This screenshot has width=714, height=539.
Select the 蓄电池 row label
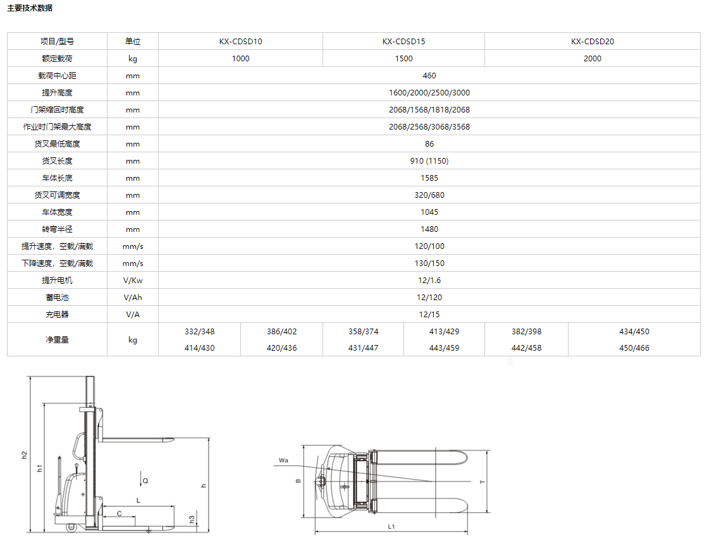click(x=57, y=298)
